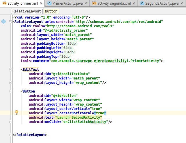Click the related class gutter icon

pos(3,21)
